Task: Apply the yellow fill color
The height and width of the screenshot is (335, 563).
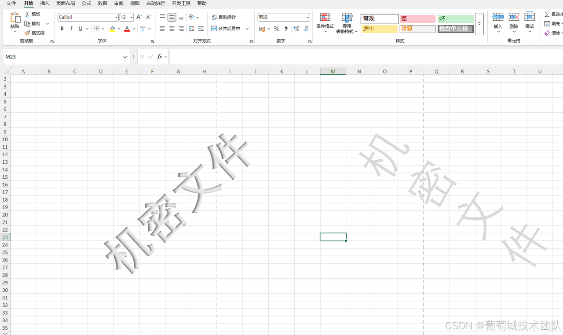Action: (113, 29)
